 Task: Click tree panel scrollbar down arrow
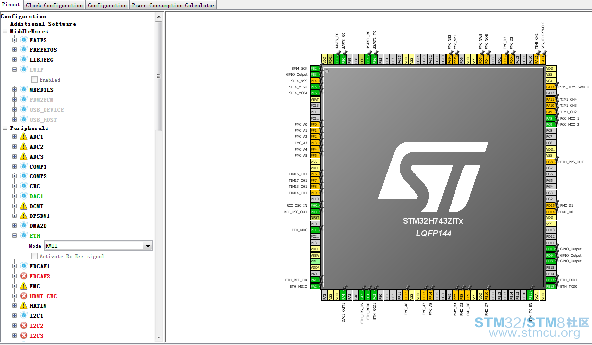(159, 337)
